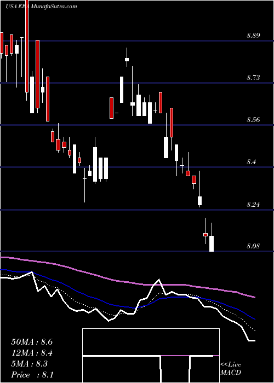
Task: Click the 12MA : 8.4 readout
Action: click(x=32, y=353)
